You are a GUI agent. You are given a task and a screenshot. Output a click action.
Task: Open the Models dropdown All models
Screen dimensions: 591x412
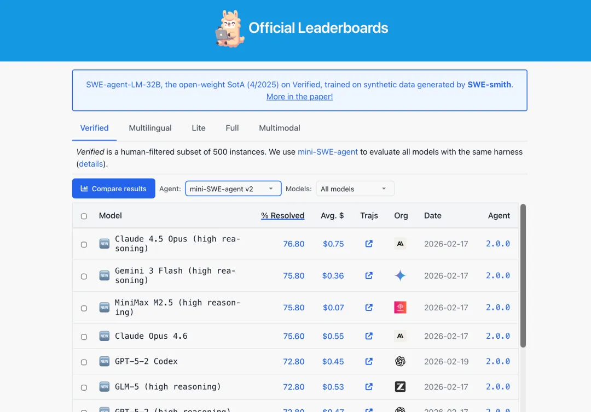point(355,189)
